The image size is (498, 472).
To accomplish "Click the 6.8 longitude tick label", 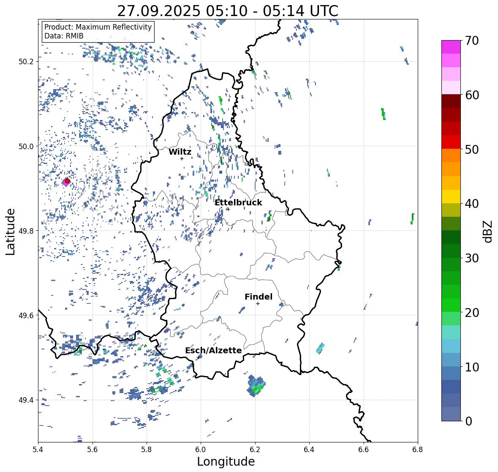I will (x=418, y=450).
